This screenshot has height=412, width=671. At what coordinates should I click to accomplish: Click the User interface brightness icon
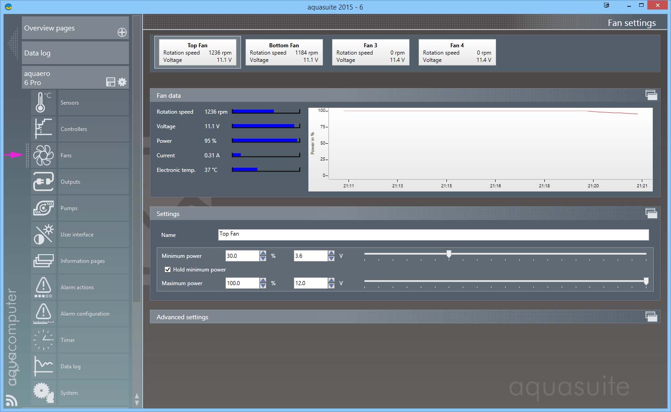43,234
